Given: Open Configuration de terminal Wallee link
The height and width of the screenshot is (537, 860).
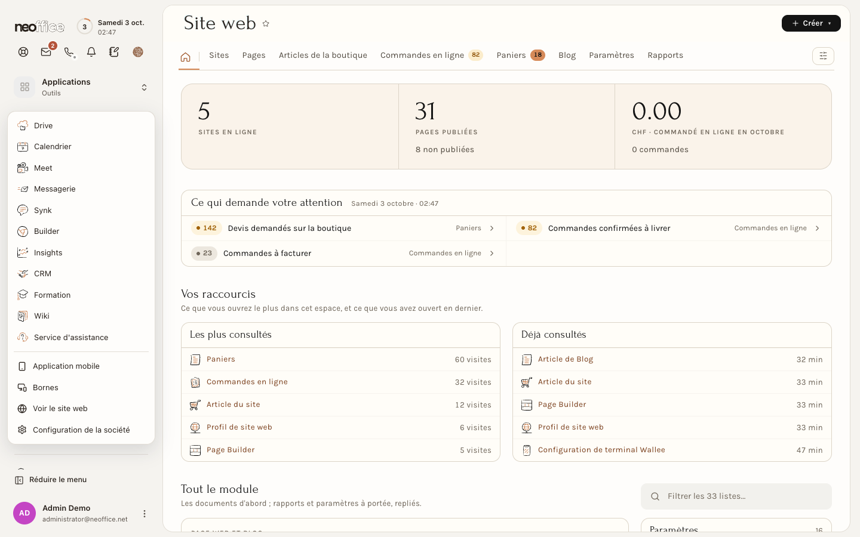Looking at the screenshot, I should point(601,450).
